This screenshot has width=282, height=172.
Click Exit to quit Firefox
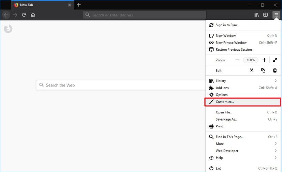(243, 168)
